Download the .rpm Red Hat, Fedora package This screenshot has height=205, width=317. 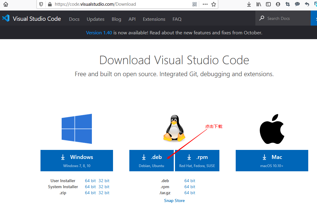click(197, 160)
